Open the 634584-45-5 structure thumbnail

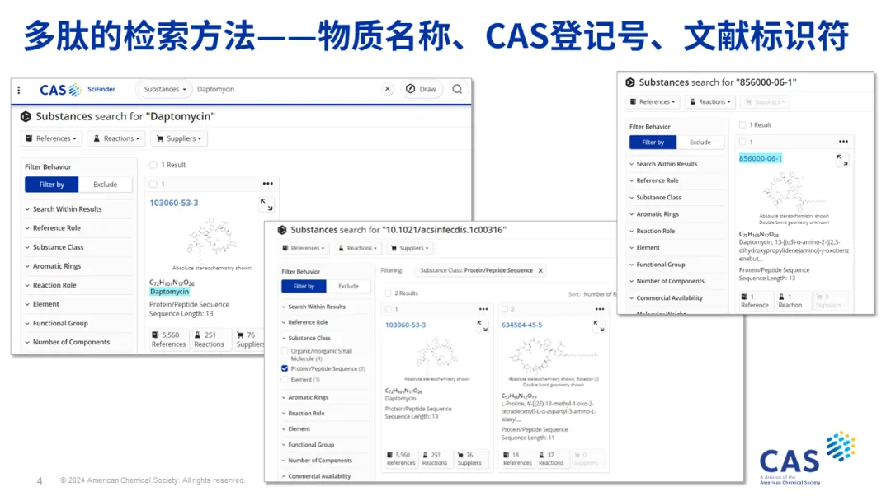point(552,356)
